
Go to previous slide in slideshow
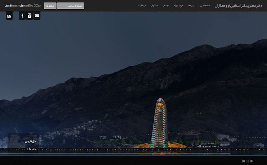(243, 161)
